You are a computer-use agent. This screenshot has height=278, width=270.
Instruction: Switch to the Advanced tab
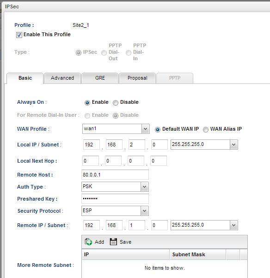click(x=62, y=78)
